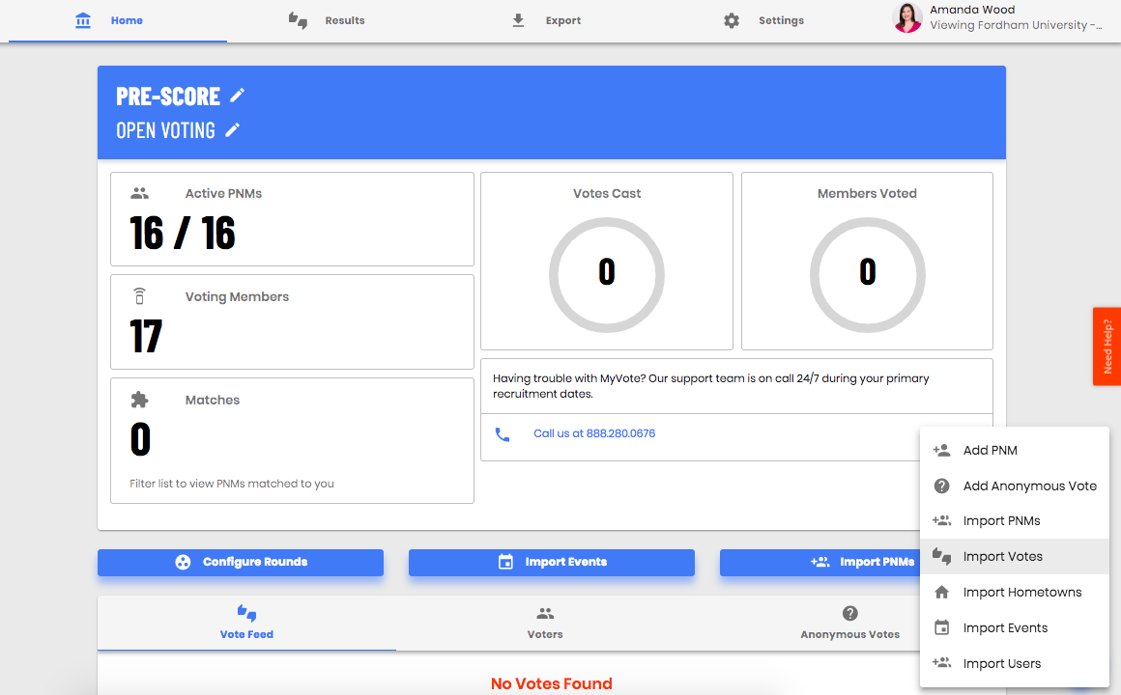The height and width of the screenshot is (695, 1121).
Task: Click the Import Hometowns house icon
Action: (x=941, y=592)
